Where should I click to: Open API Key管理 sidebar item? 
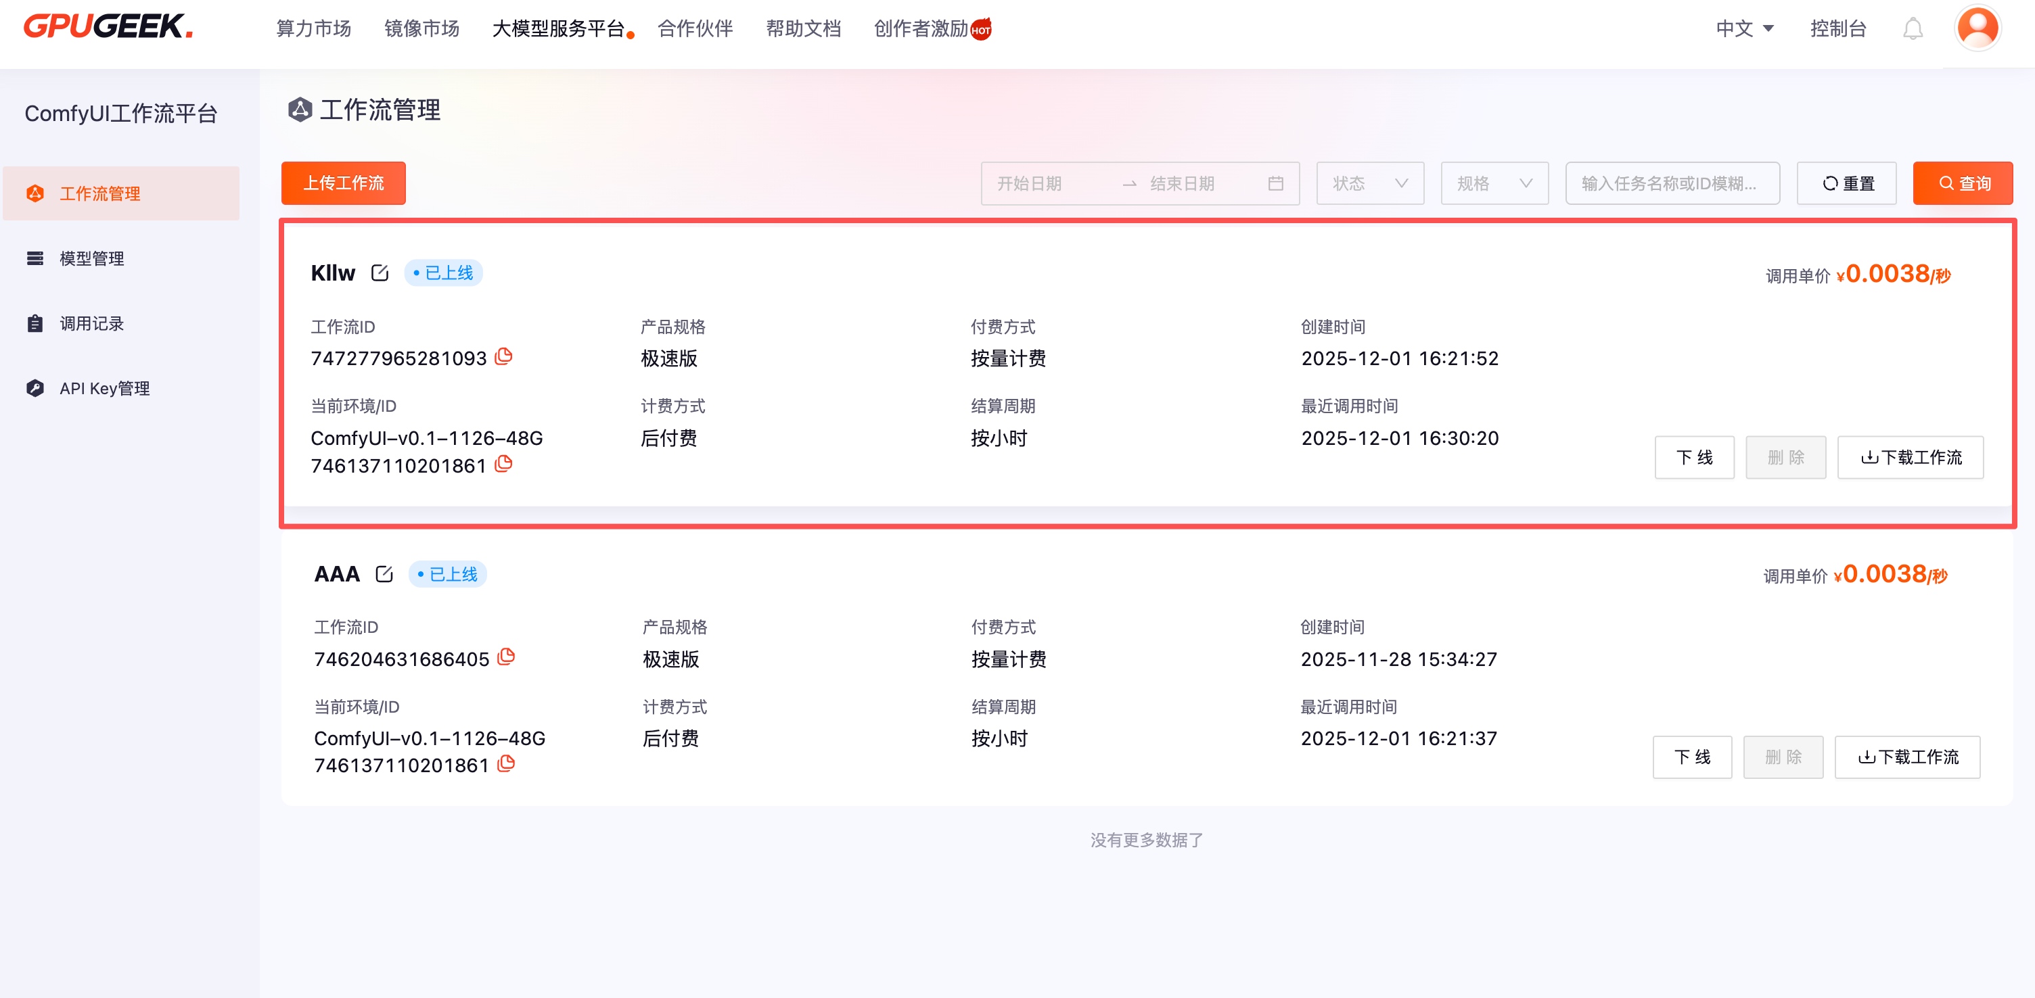coord(104,389)
